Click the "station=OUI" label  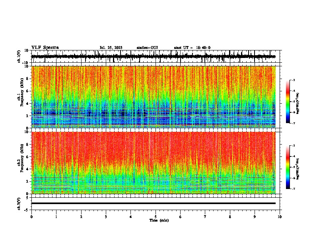pos(147,48)
